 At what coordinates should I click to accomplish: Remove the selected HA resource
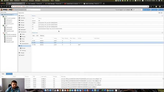[x=42, y=36]
